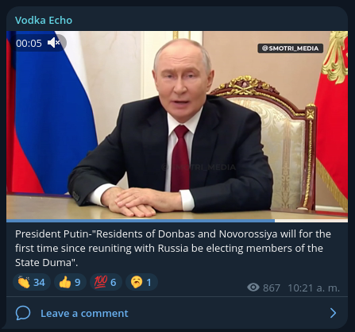This screenshot has height=332, width=355.
Task: Click the 00:05 video duration badge
Action: click(29, 43)
